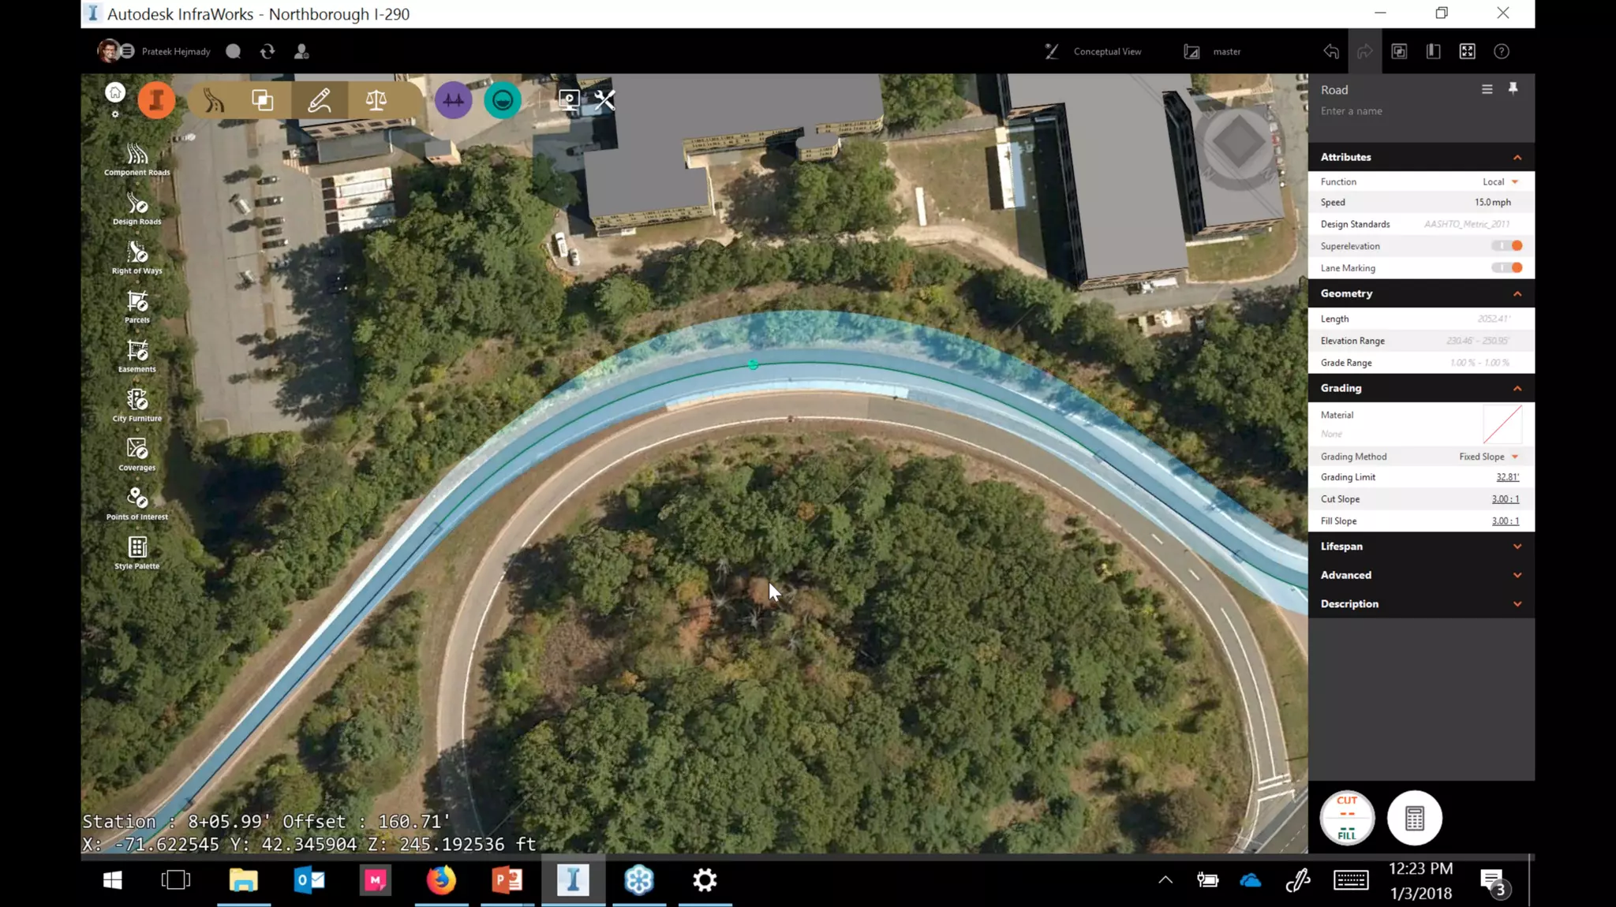Image resolution: width=1616 pixels, height=907 pixels.
Task: Open PowerPoint from taskbar
Action: [x=507, y=880]
